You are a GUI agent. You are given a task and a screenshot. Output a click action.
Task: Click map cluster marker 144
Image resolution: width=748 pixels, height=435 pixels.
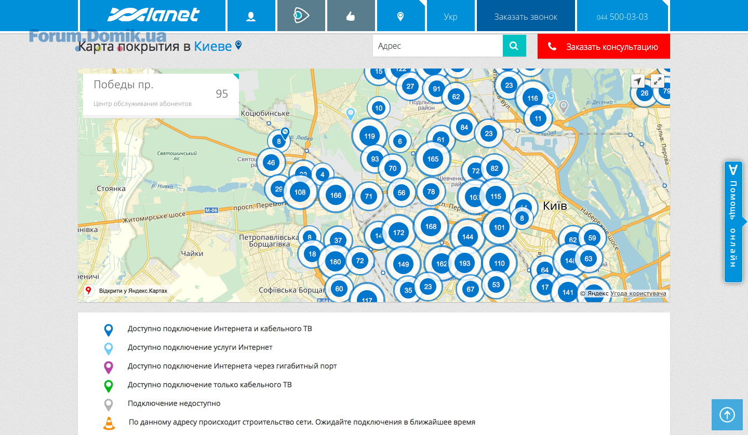(468, 237)
